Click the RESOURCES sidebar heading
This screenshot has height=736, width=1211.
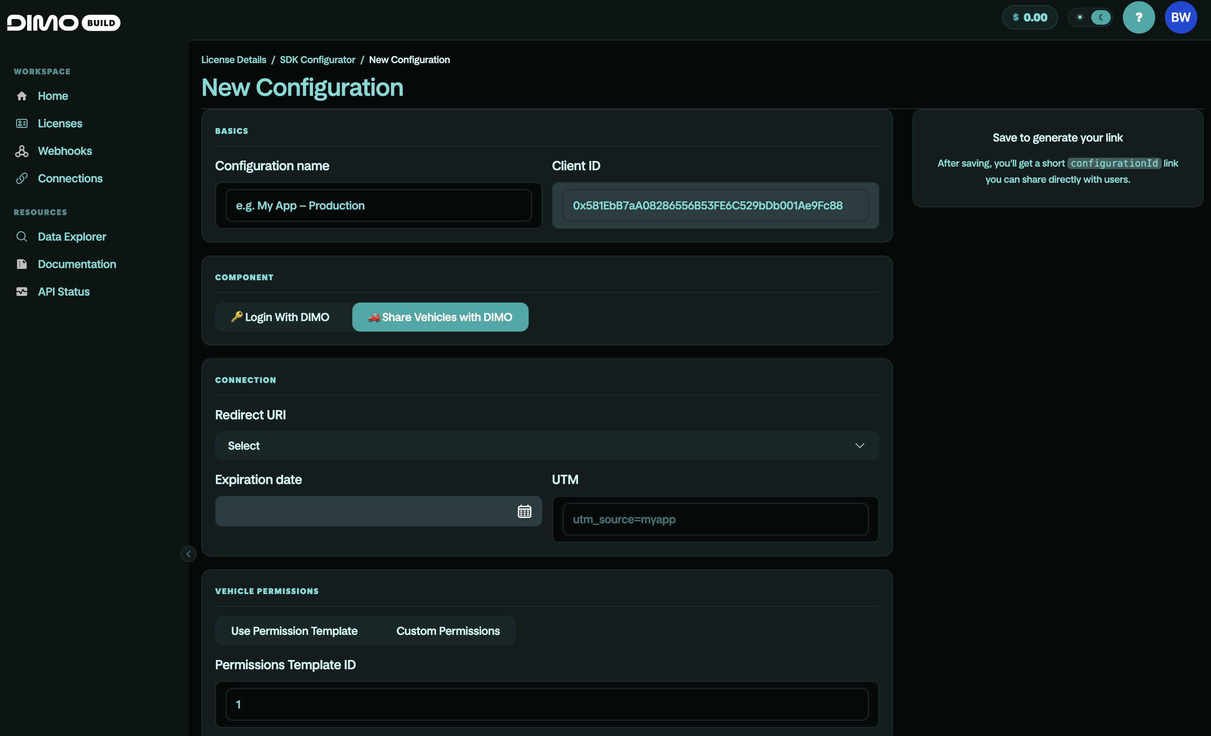(40, 212)
